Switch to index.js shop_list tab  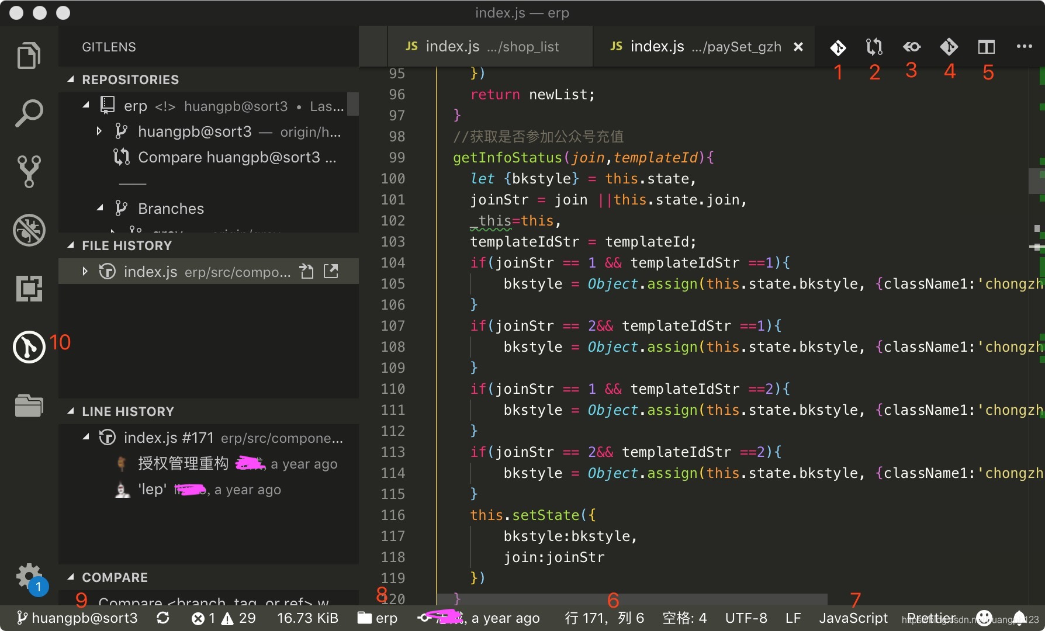490,46
